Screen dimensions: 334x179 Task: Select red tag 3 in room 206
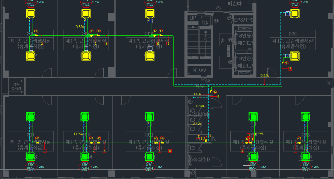[x=290, y=68]
